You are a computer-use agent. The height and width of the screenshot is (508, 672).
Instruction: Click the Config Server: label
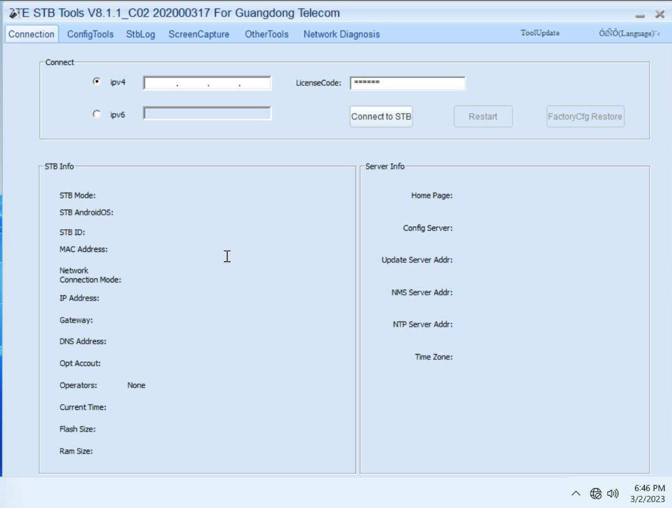pos(427,228)
